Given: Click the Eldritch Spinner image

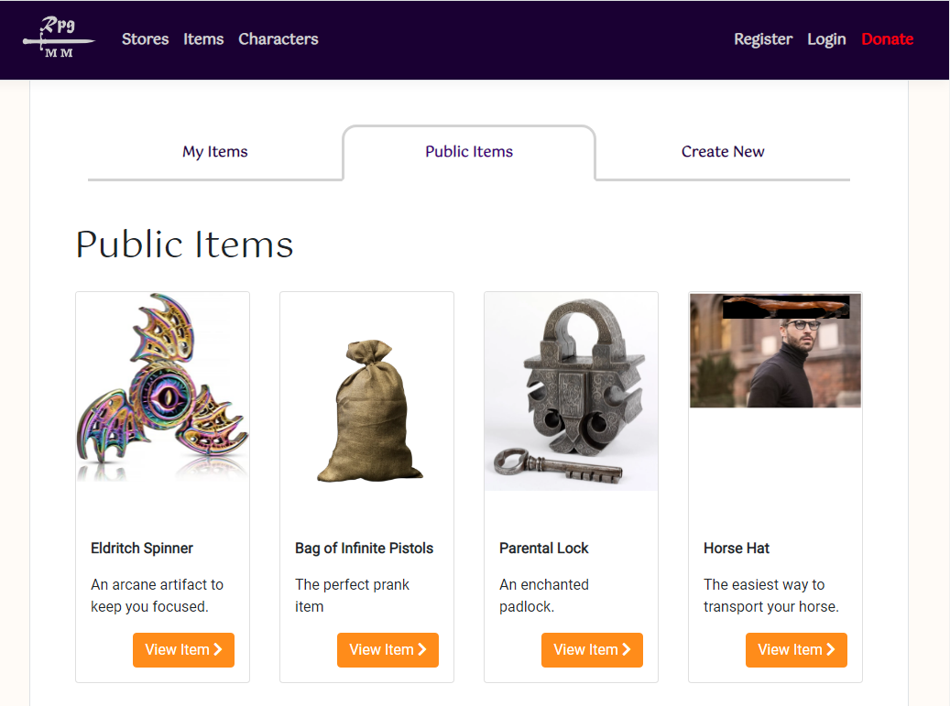Looking at the screenshot, I should click(x=162, y=387).
